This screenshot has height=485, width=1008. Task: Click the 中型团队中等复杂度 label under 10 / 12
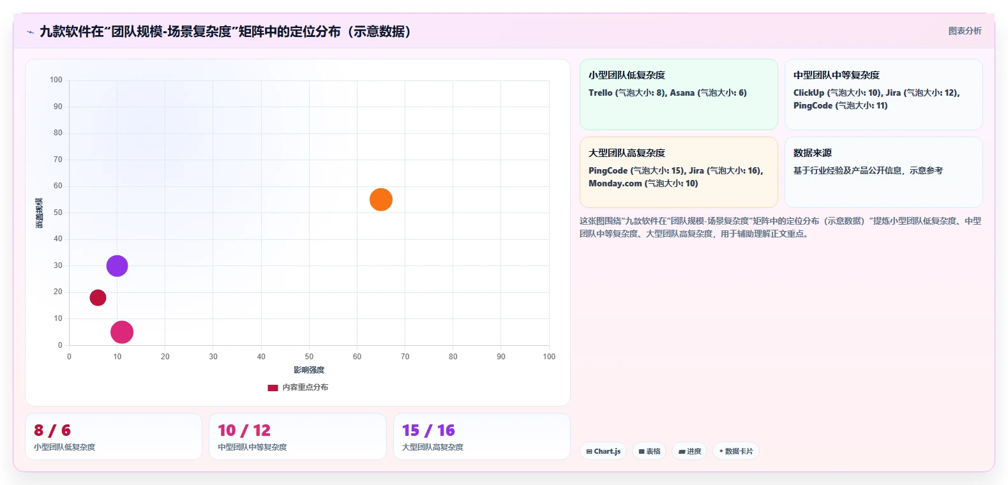tap(252, 447)
